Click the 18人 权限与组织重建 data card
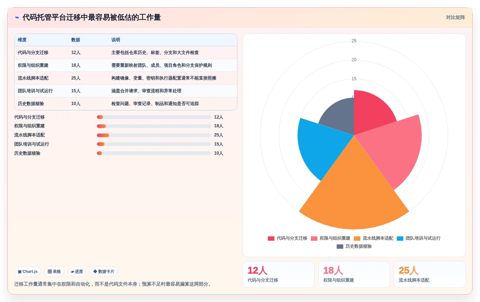The width and height of the screenshot is (480, 302). [354, 274]
